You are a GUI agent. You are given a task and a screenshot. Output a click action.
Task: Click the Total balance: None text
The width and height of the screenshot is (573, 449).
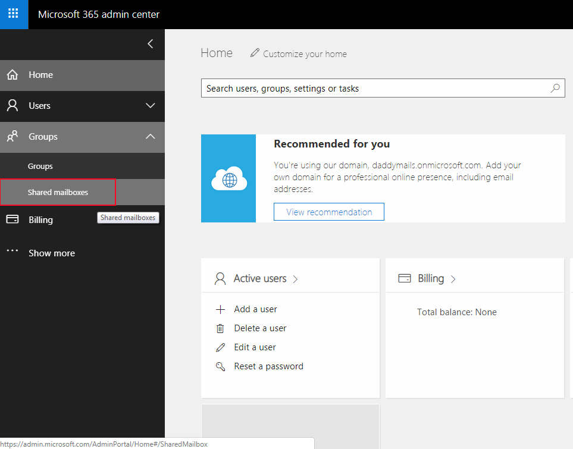(x=457, y=312)
